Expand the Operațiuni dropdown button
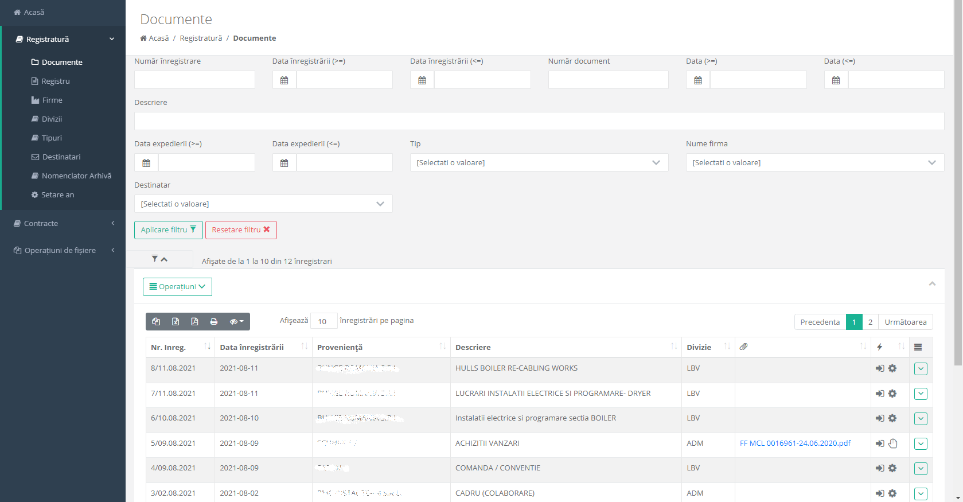This screenshot has height=502, width=963. coord(177,287)
